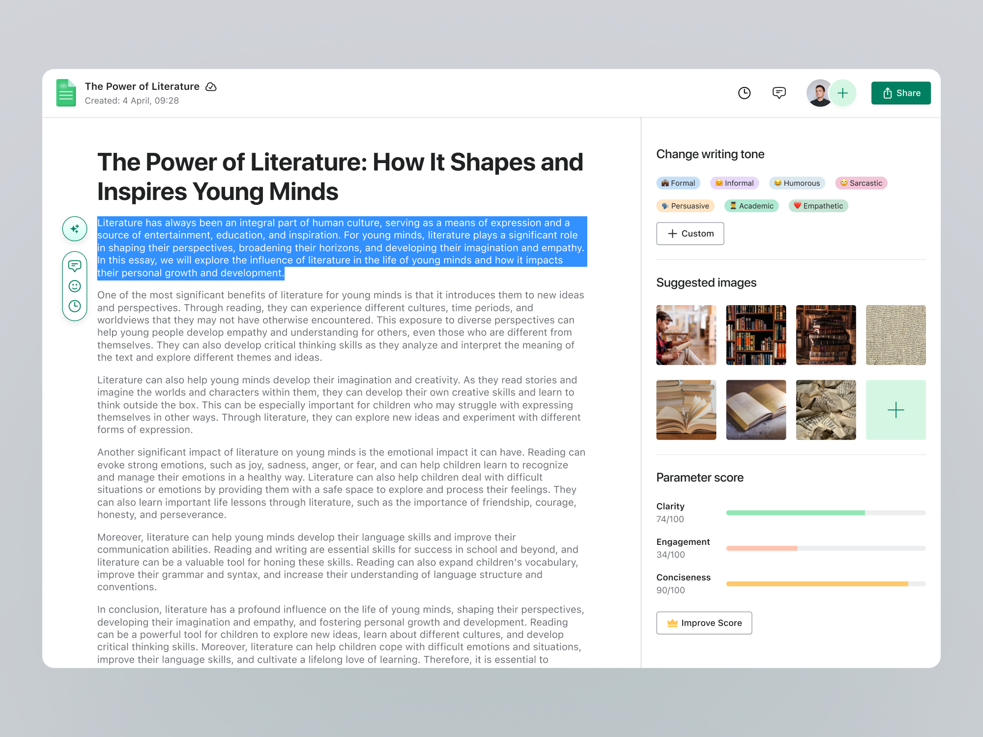Click the green plus tile to add an image

click(896, 409)
